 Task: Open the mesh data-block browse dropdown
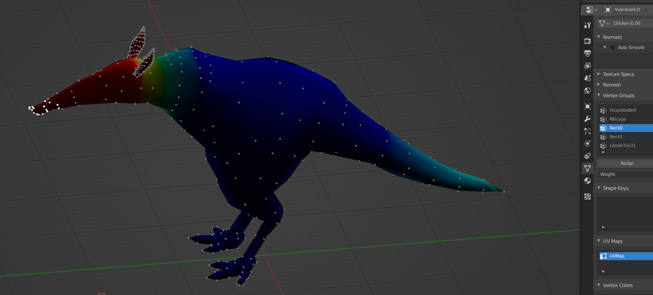[x=604, y=23]
